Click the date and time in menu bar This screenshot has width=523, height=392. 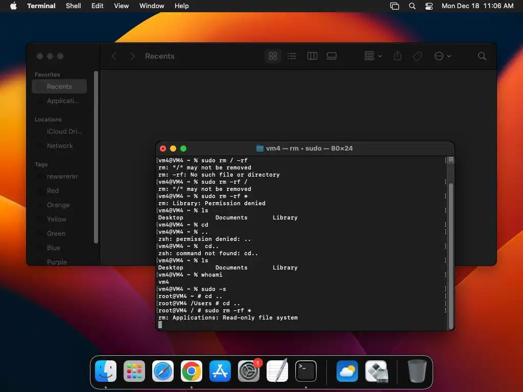pos(478,6)
